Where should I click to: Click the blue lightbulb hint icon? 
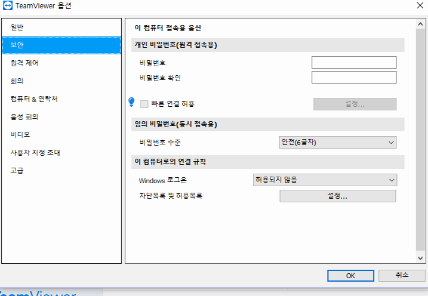(131, 102)
